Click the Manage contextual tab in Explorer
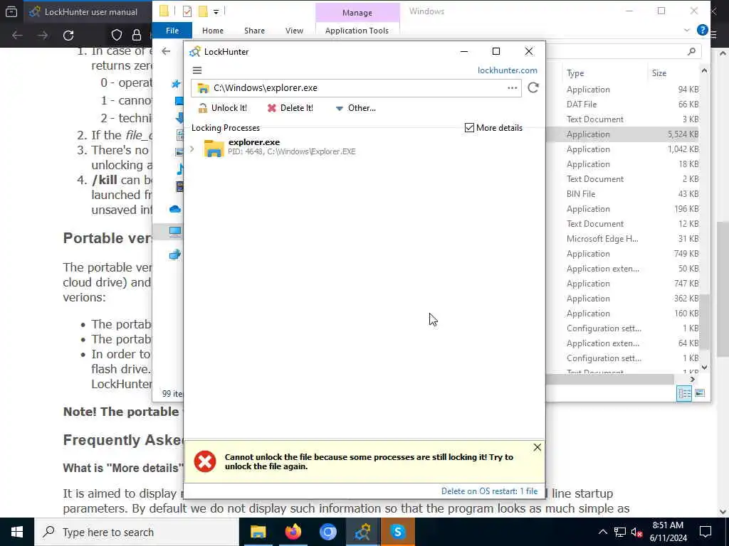 pyautogui.click(x=357, y=13)
